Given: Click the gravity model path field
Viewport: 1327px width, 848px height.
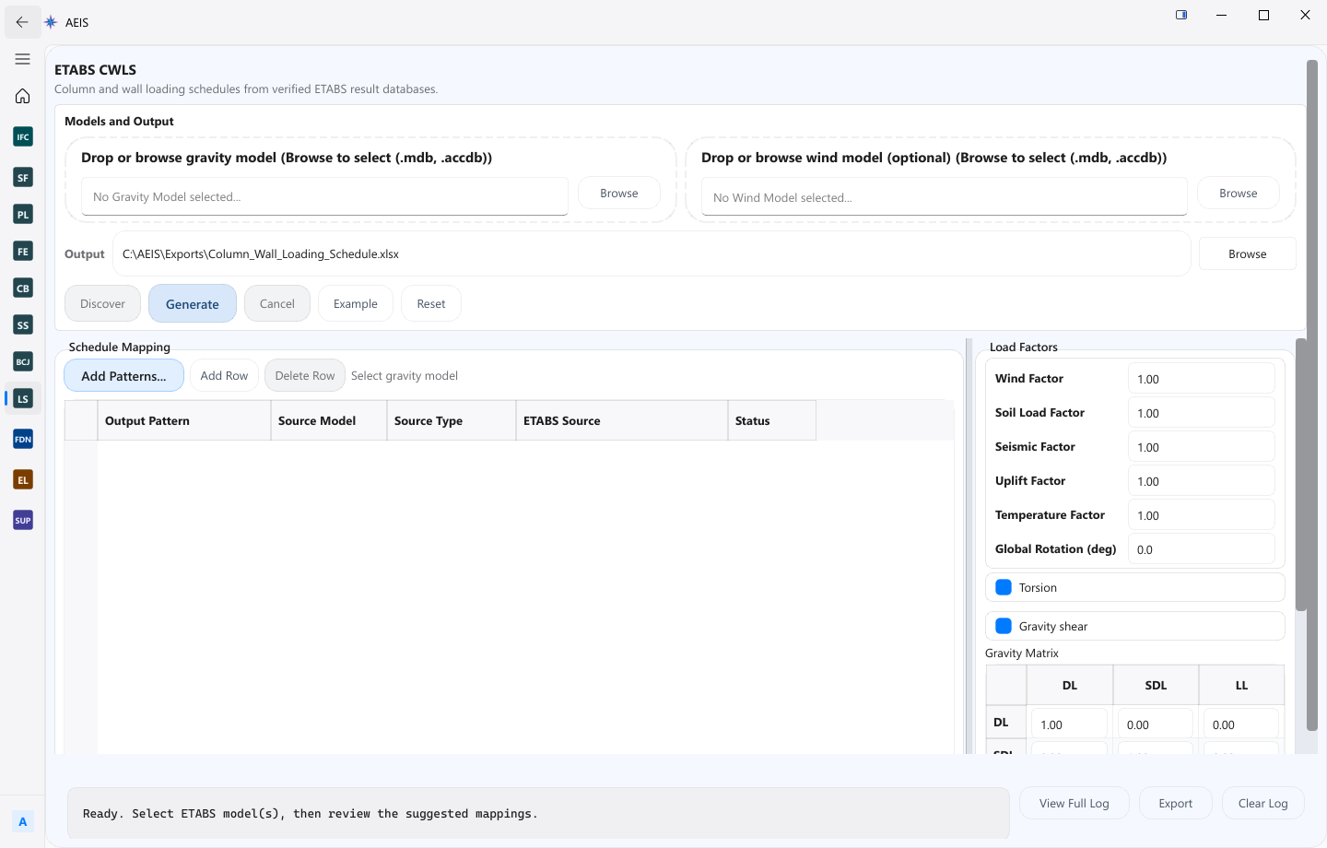Looking at the screenshot, I should (x=324, y=196).
